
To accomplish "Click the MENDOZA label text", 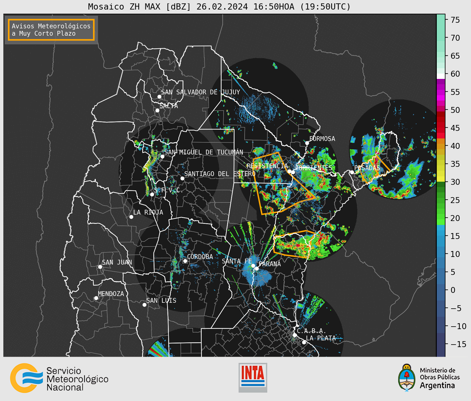I will 111,294.
